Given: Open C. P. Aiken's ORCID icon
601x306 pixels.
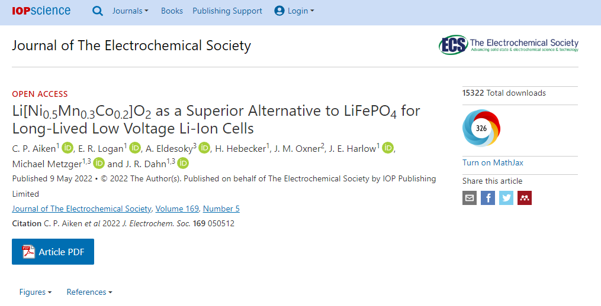Looking at the screenshot, I should [x=68, y=148].
